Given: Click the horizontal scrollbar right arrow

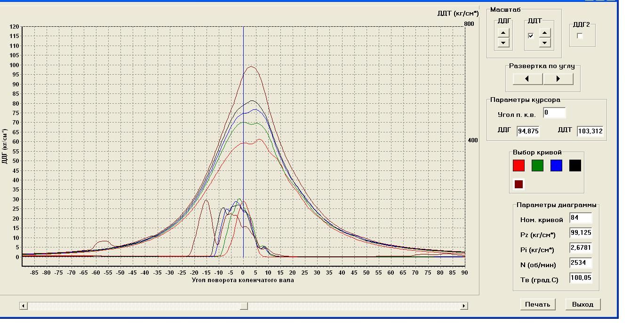Looking at the screenshot, I should pyautogui.click(x=464, y=306).
